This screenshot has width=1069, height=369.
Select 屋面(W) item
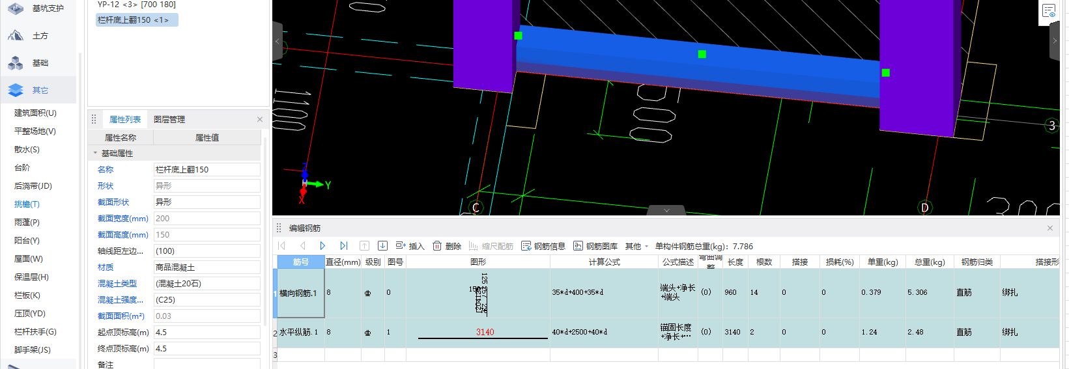pyautogui.click(x=28, y=258)
